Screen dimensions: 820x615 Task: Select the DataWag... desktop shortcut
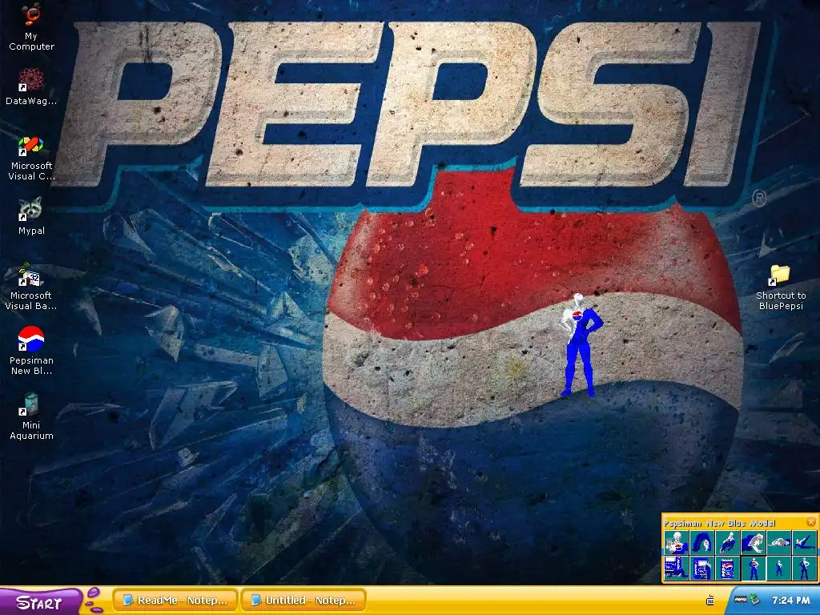31,86
